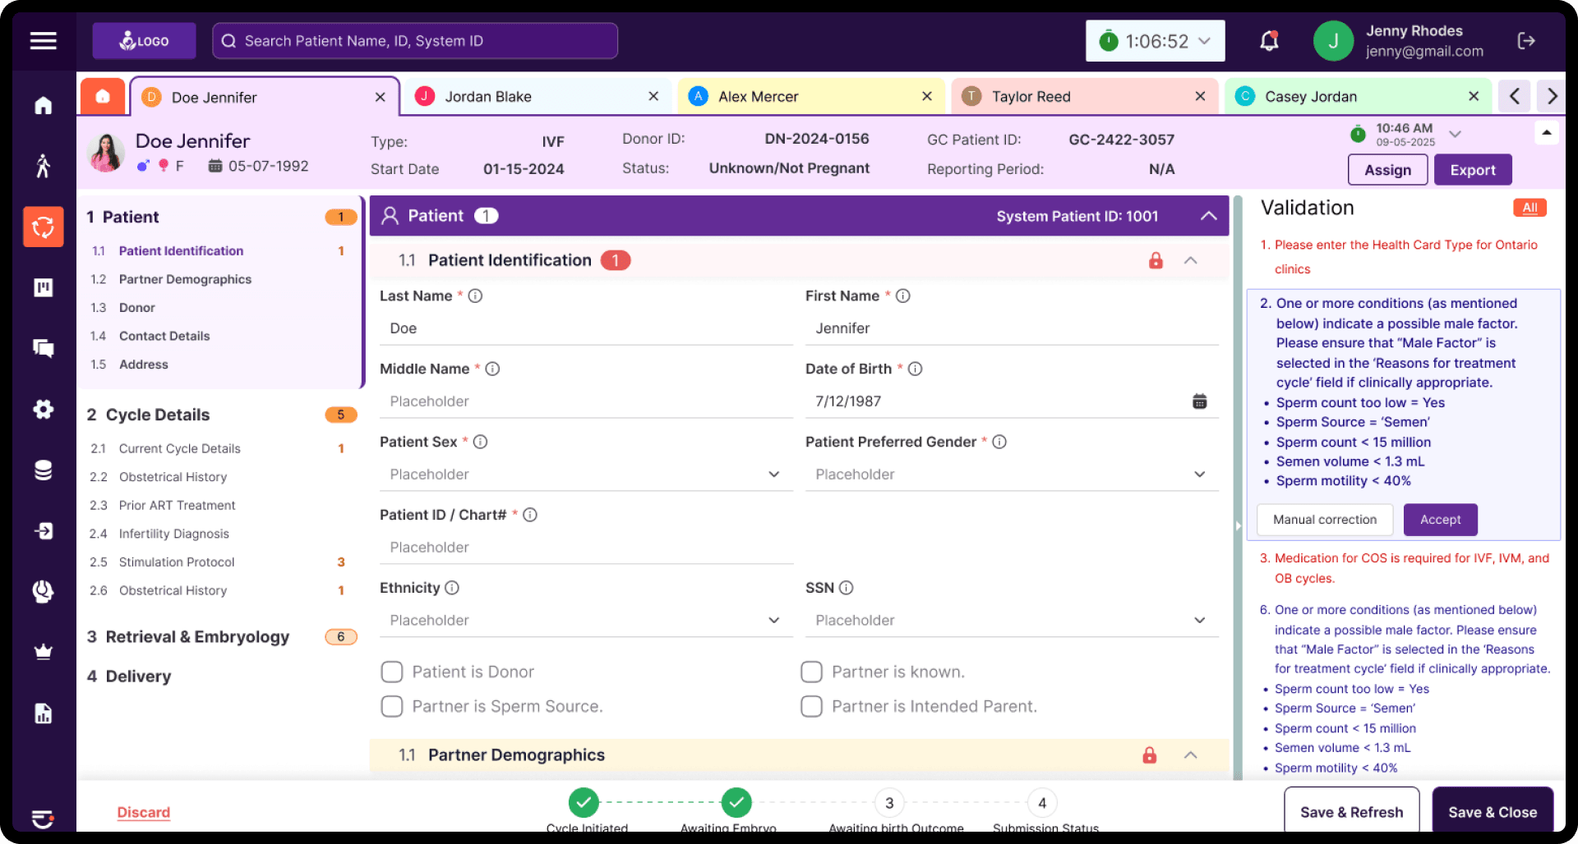Viewport: 1578px width, 844px height.
Task: Open the Home dashboard icon
Action: [43, 105]
